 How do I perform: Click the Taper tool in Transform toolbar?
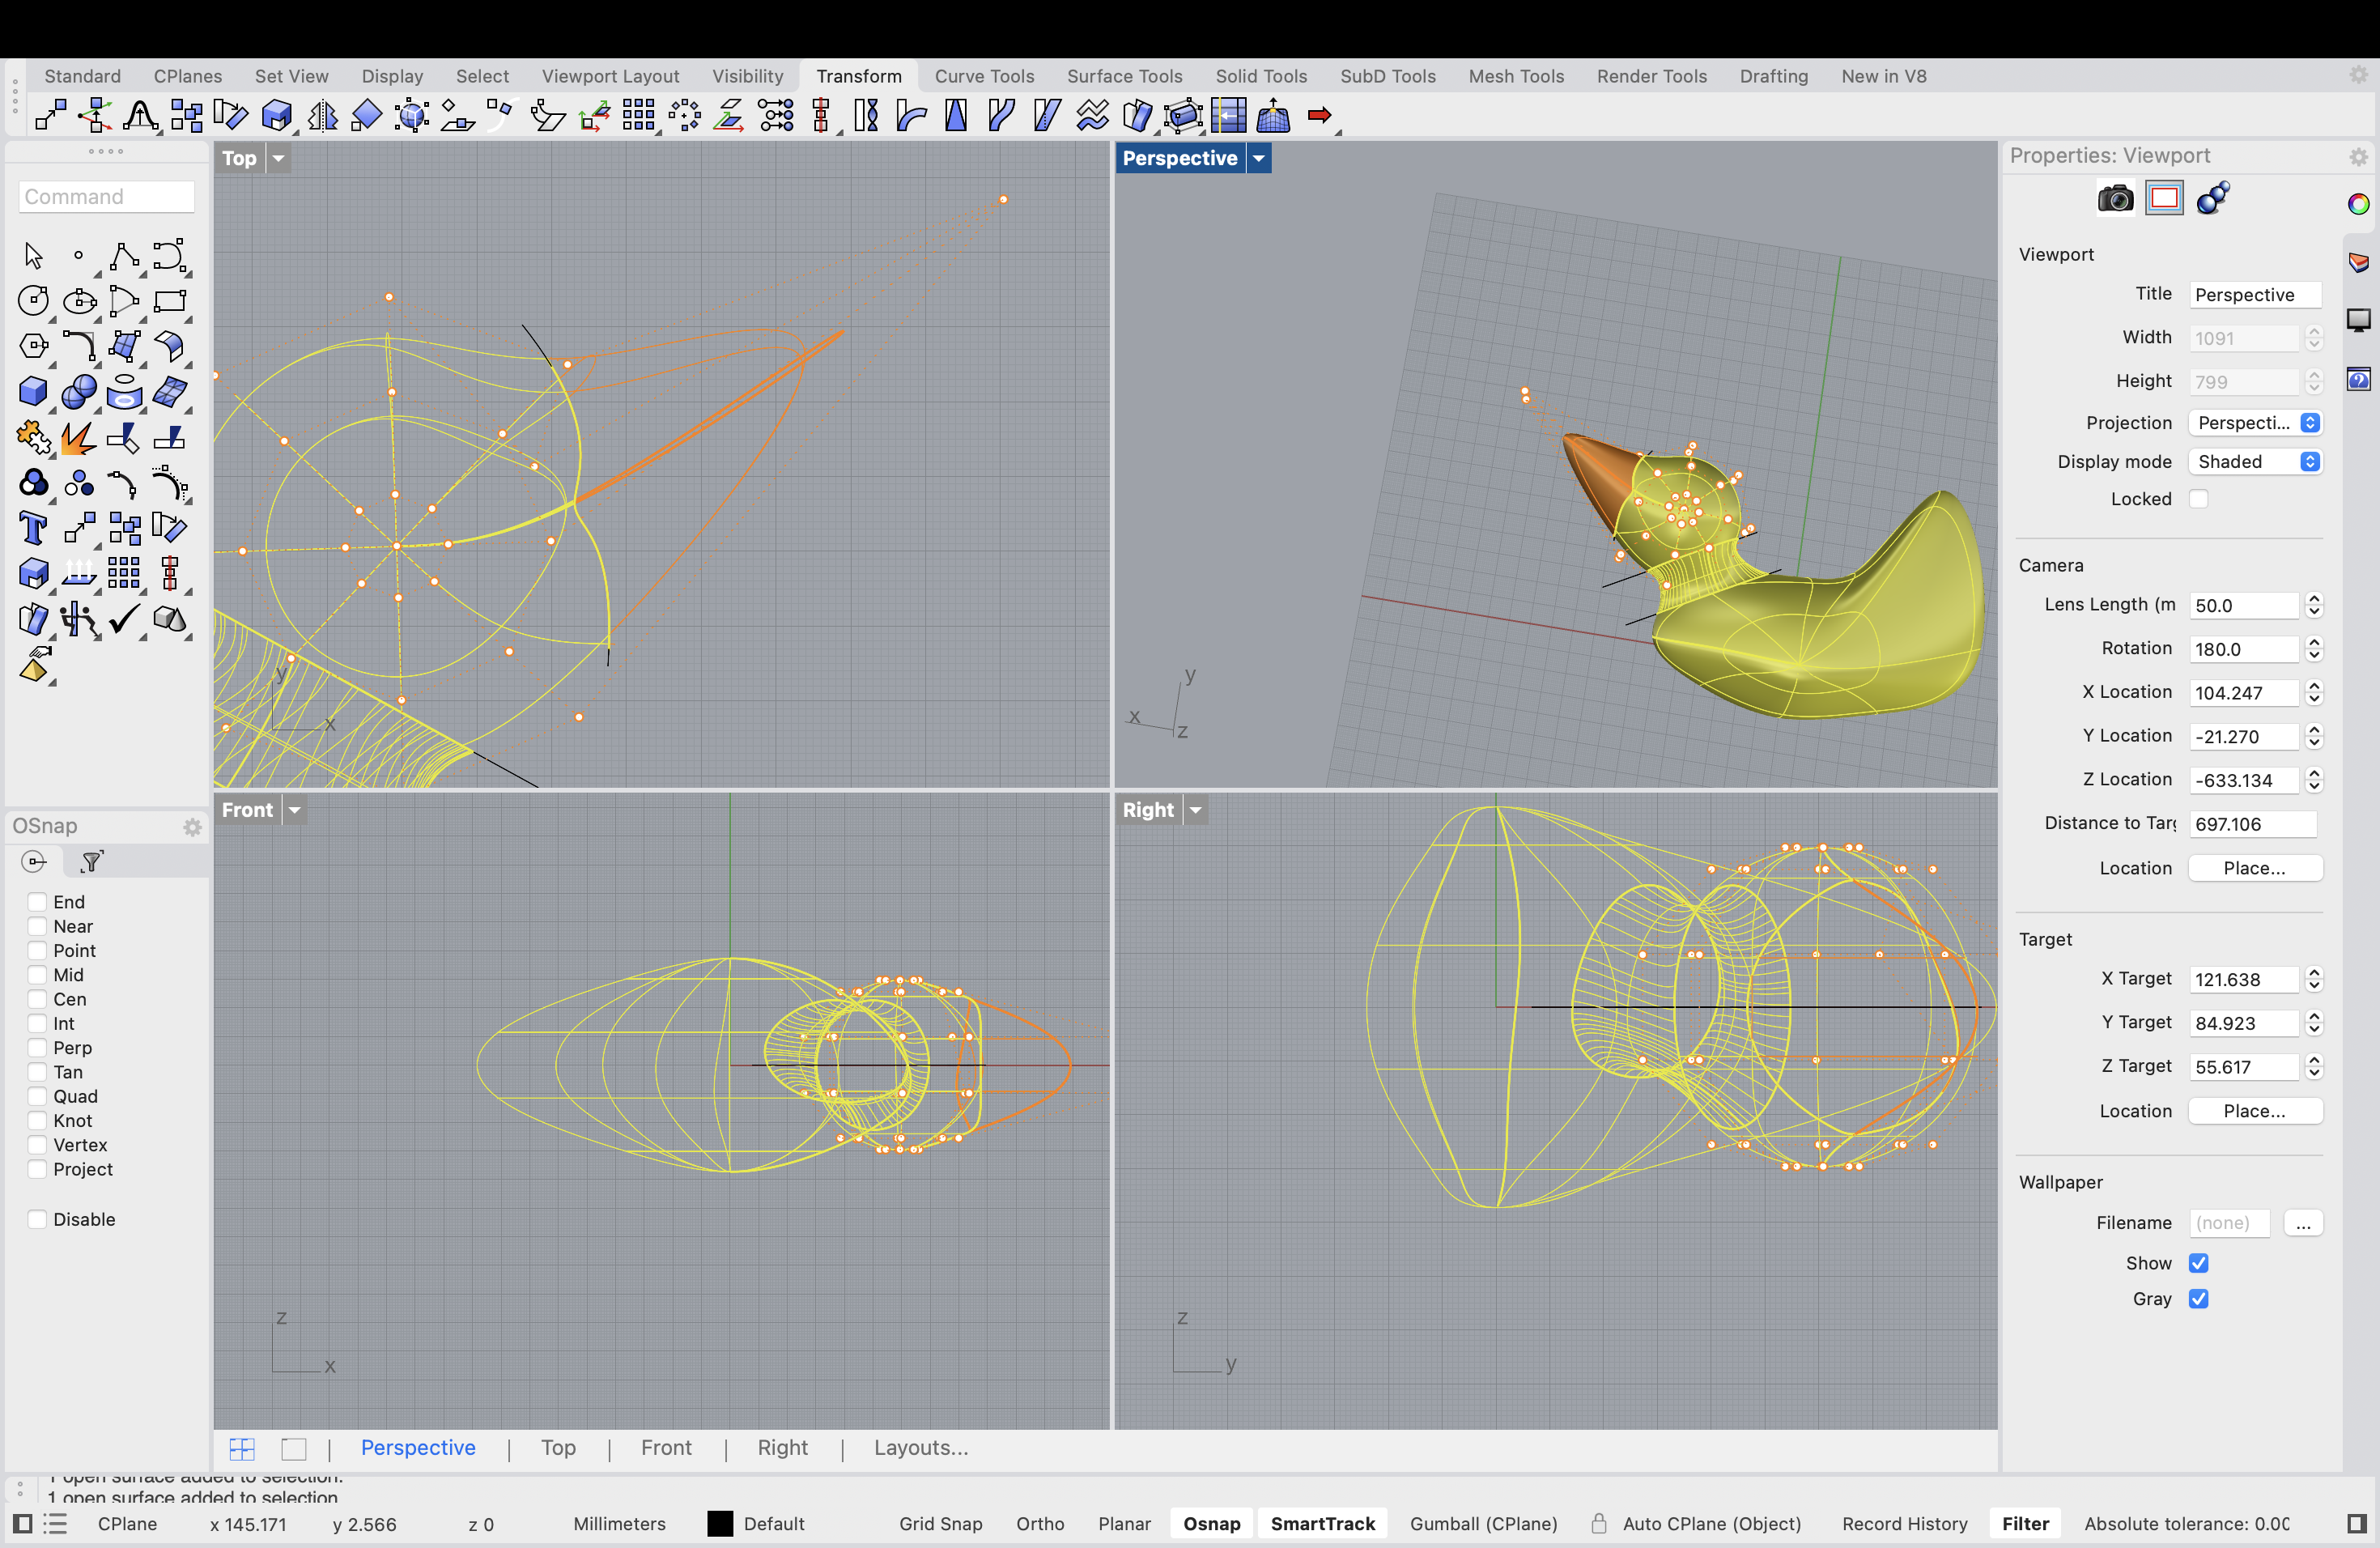(x=956, y=116)
